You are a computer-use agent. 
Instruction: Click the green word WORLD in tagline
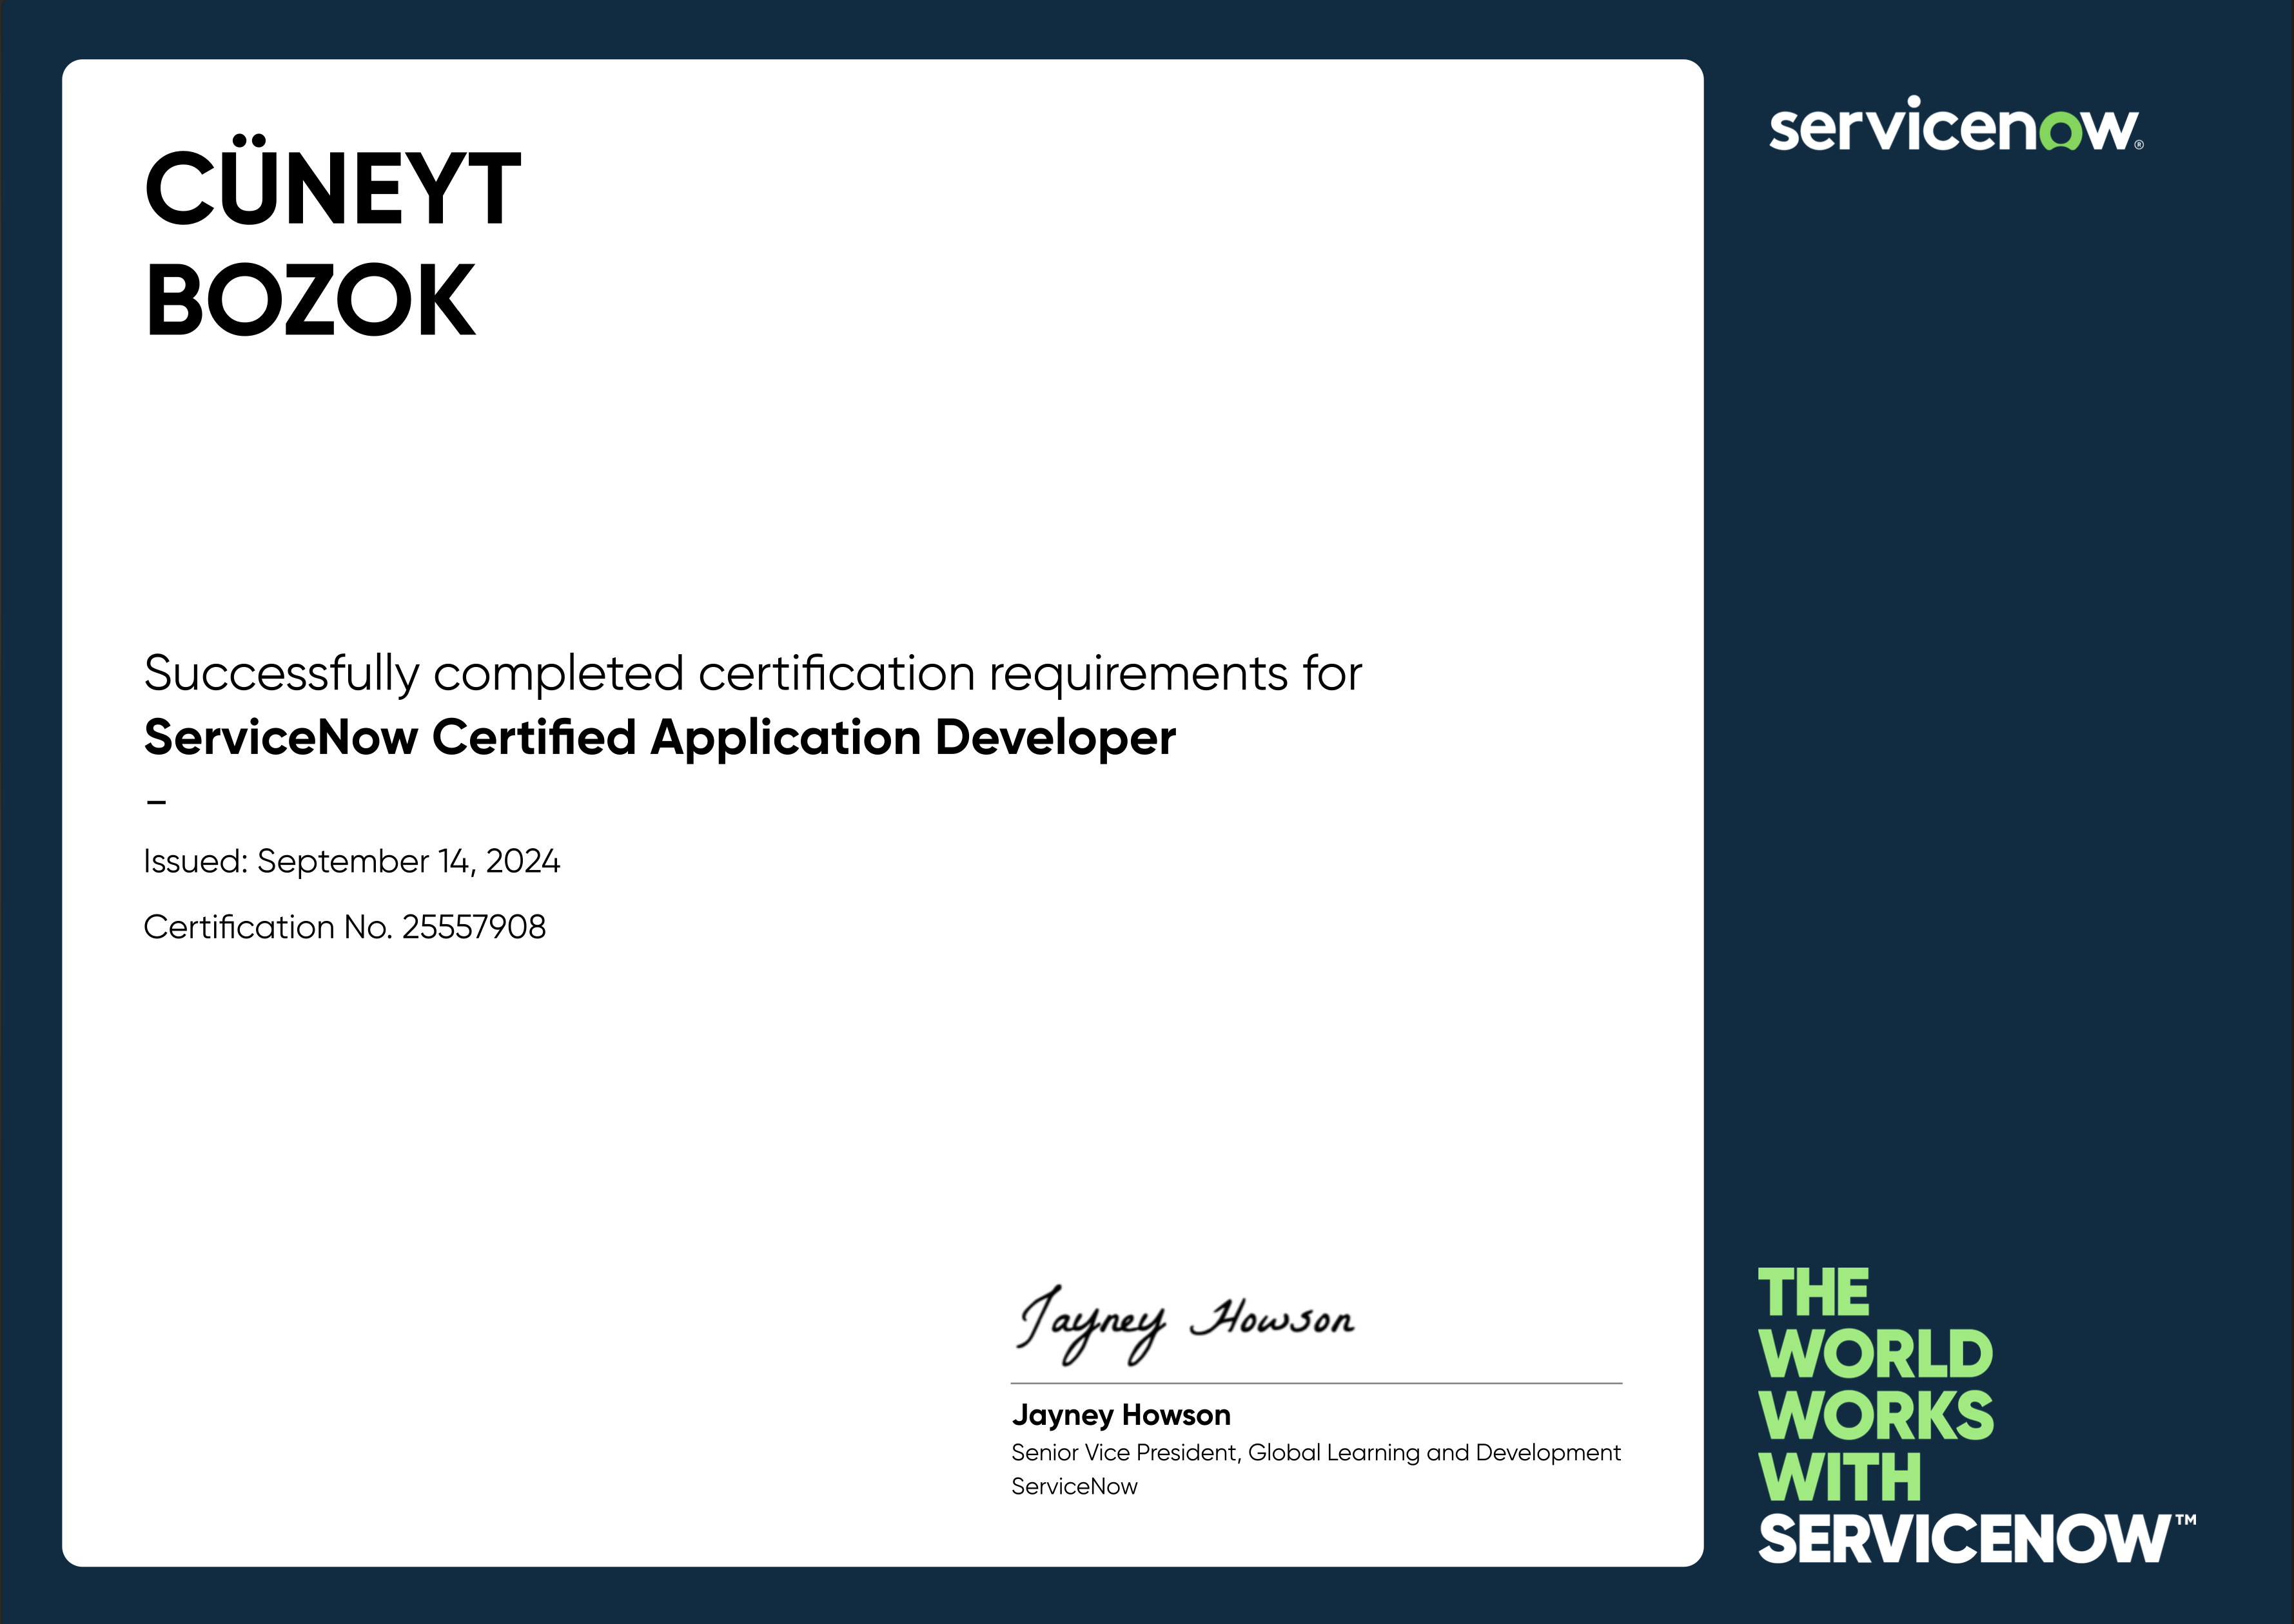[1875, 1355]
